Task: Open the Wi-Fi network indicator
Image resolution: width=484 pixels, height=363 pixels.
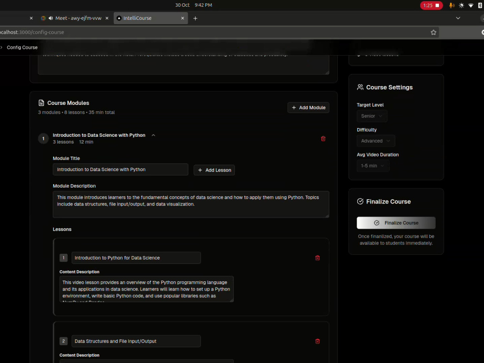Action: click(x=471, y=5)
